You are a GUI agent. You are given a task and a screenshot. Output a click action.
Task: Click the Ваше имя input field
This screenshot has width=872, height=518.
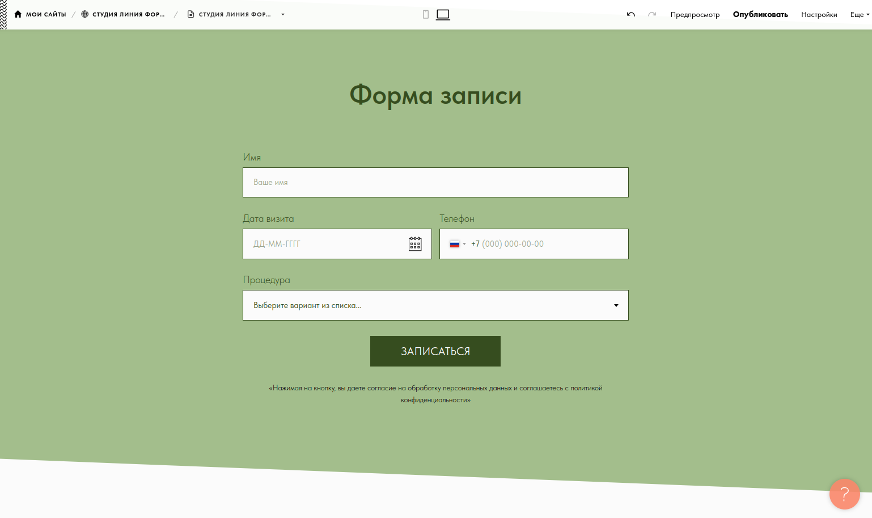coord(435,182)
